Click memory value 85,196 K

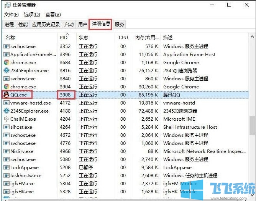148,95
